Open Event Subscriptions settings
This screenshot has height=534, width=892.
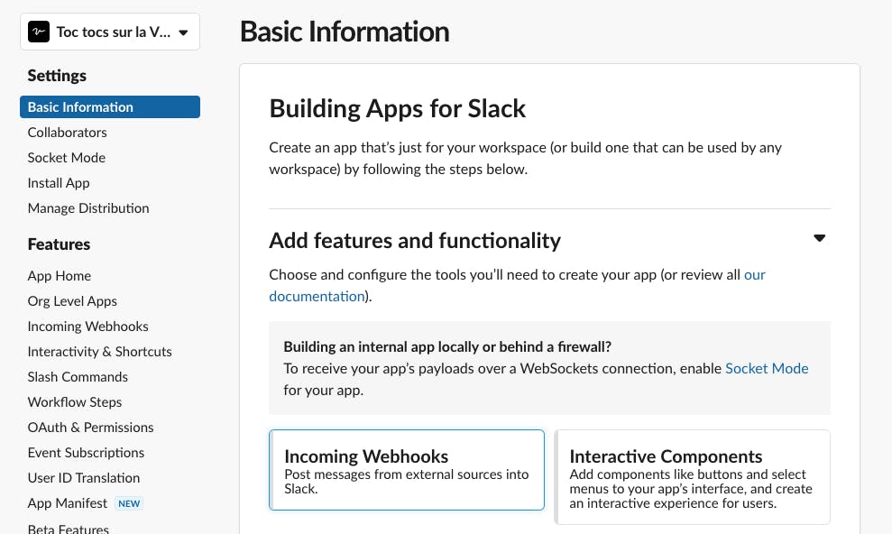tap(86, 453)
